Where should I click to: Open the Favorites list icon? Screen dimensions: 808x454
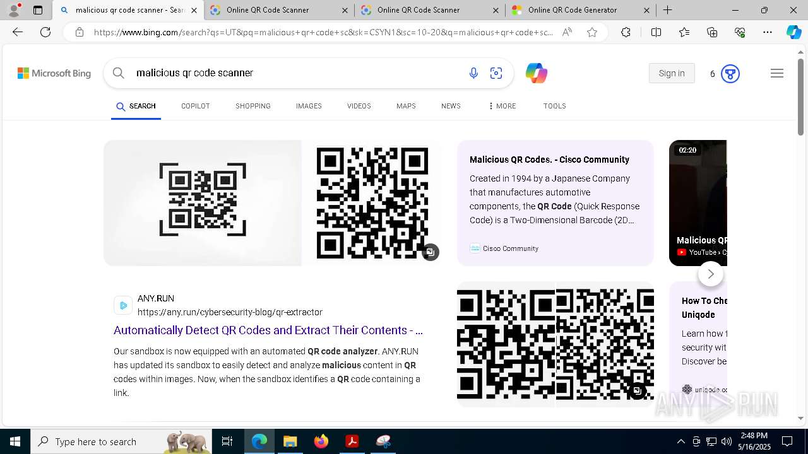click(x=684, y=32)
